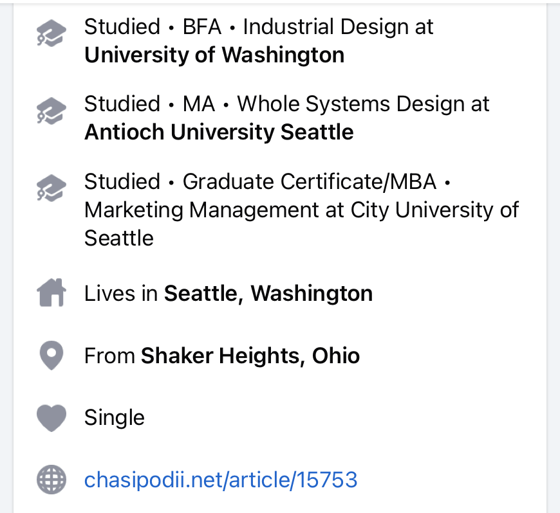Click graduation cap icon beside Graduate Certificate/MBA entry
560x513 pixels.
51,187
